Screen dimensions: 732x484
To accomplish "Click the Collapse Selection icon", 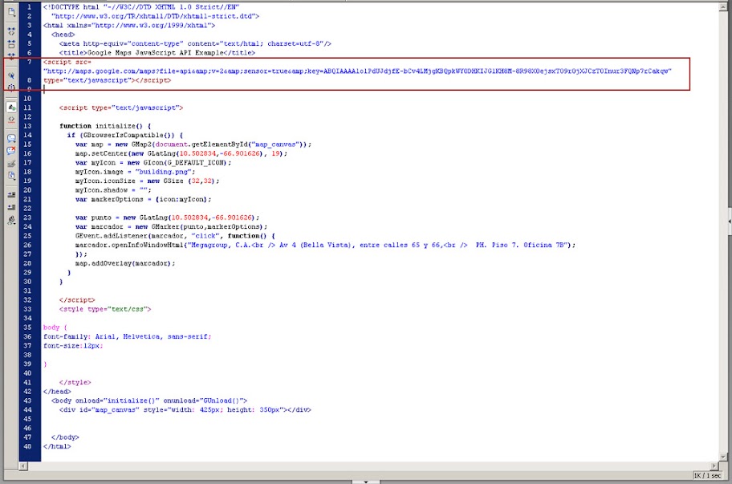I will (x=12, y=44).
